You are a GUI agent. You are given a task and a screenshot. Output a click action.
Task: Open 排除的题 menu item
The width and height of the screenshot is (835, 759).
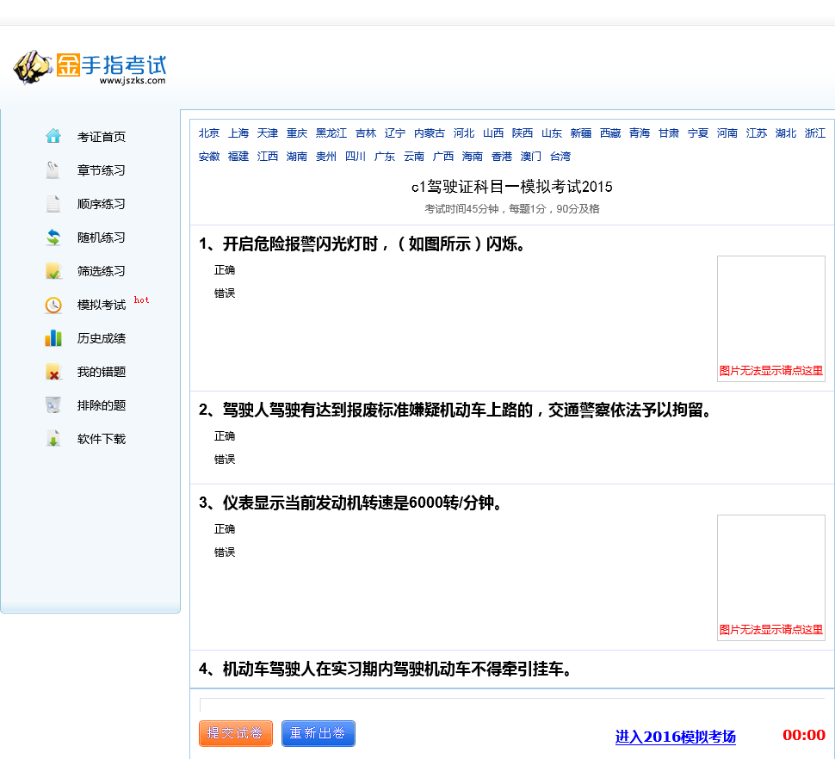[x=102, y=405]
